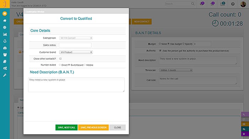Screen dimensions: 249x139
Task: Click the round clock icon in sidebar
Action: coord(5,27)
